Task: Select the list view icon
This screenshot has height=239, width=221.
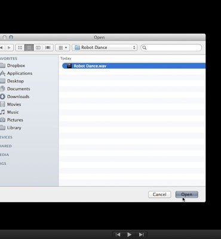Action: (29, 48)
